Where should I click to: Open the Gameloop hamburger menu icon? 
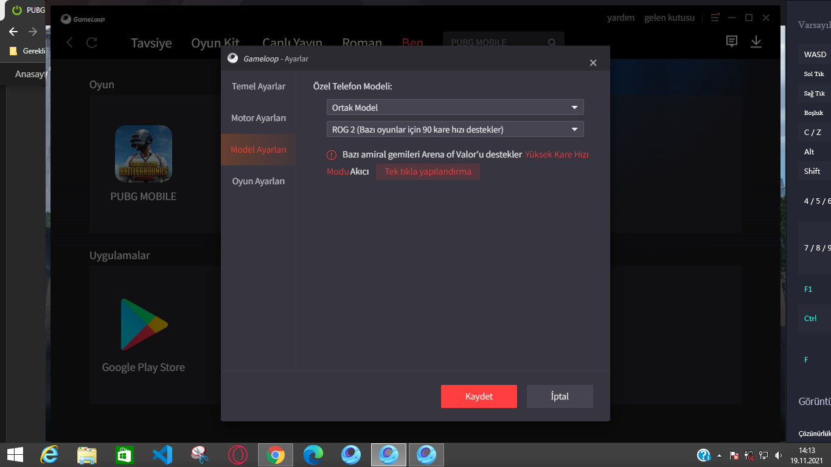click(x=715, y=18)
